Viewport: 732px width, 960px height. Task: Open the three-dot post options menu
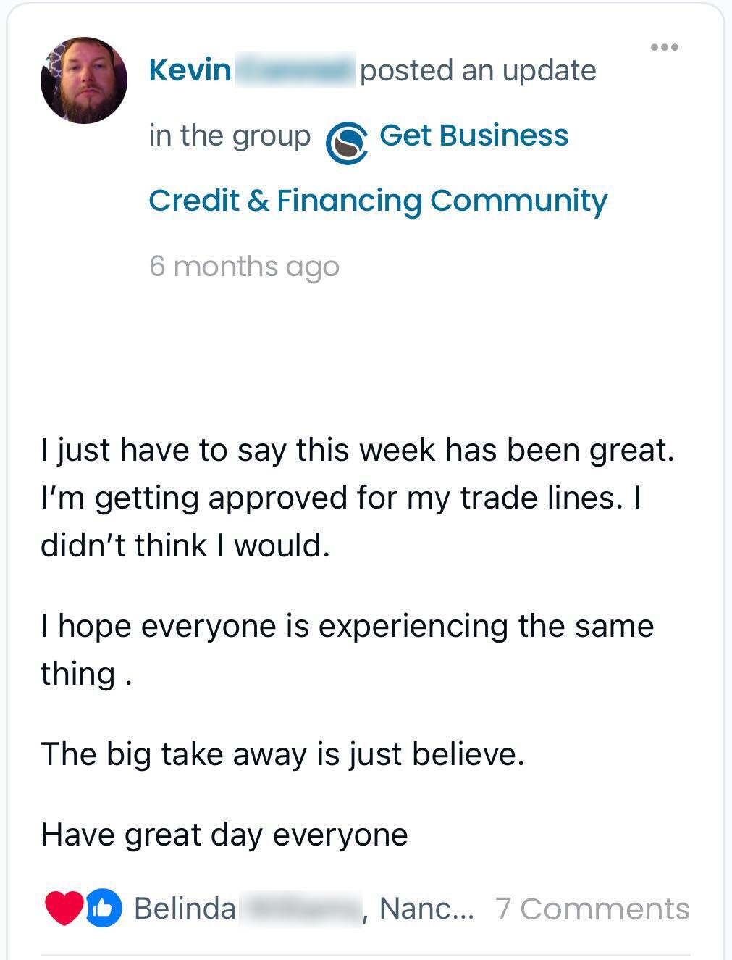click(664, 48)
